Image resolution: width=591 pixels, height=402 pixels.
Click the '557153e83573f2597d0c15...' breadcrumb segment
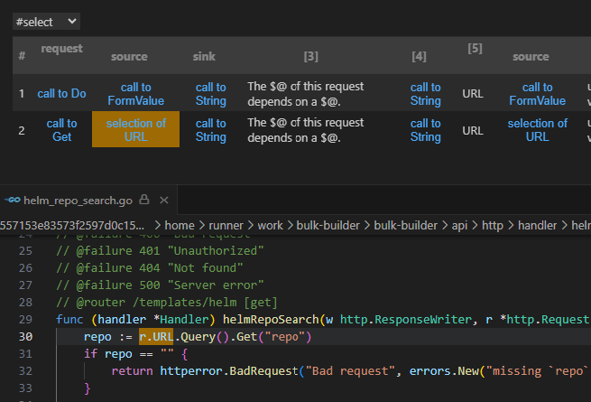72,225
